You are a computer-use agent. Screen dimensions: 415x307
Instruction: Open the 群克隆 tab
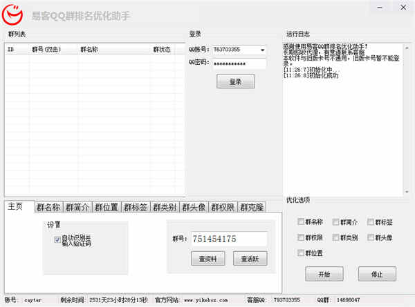tap(252, 207)
